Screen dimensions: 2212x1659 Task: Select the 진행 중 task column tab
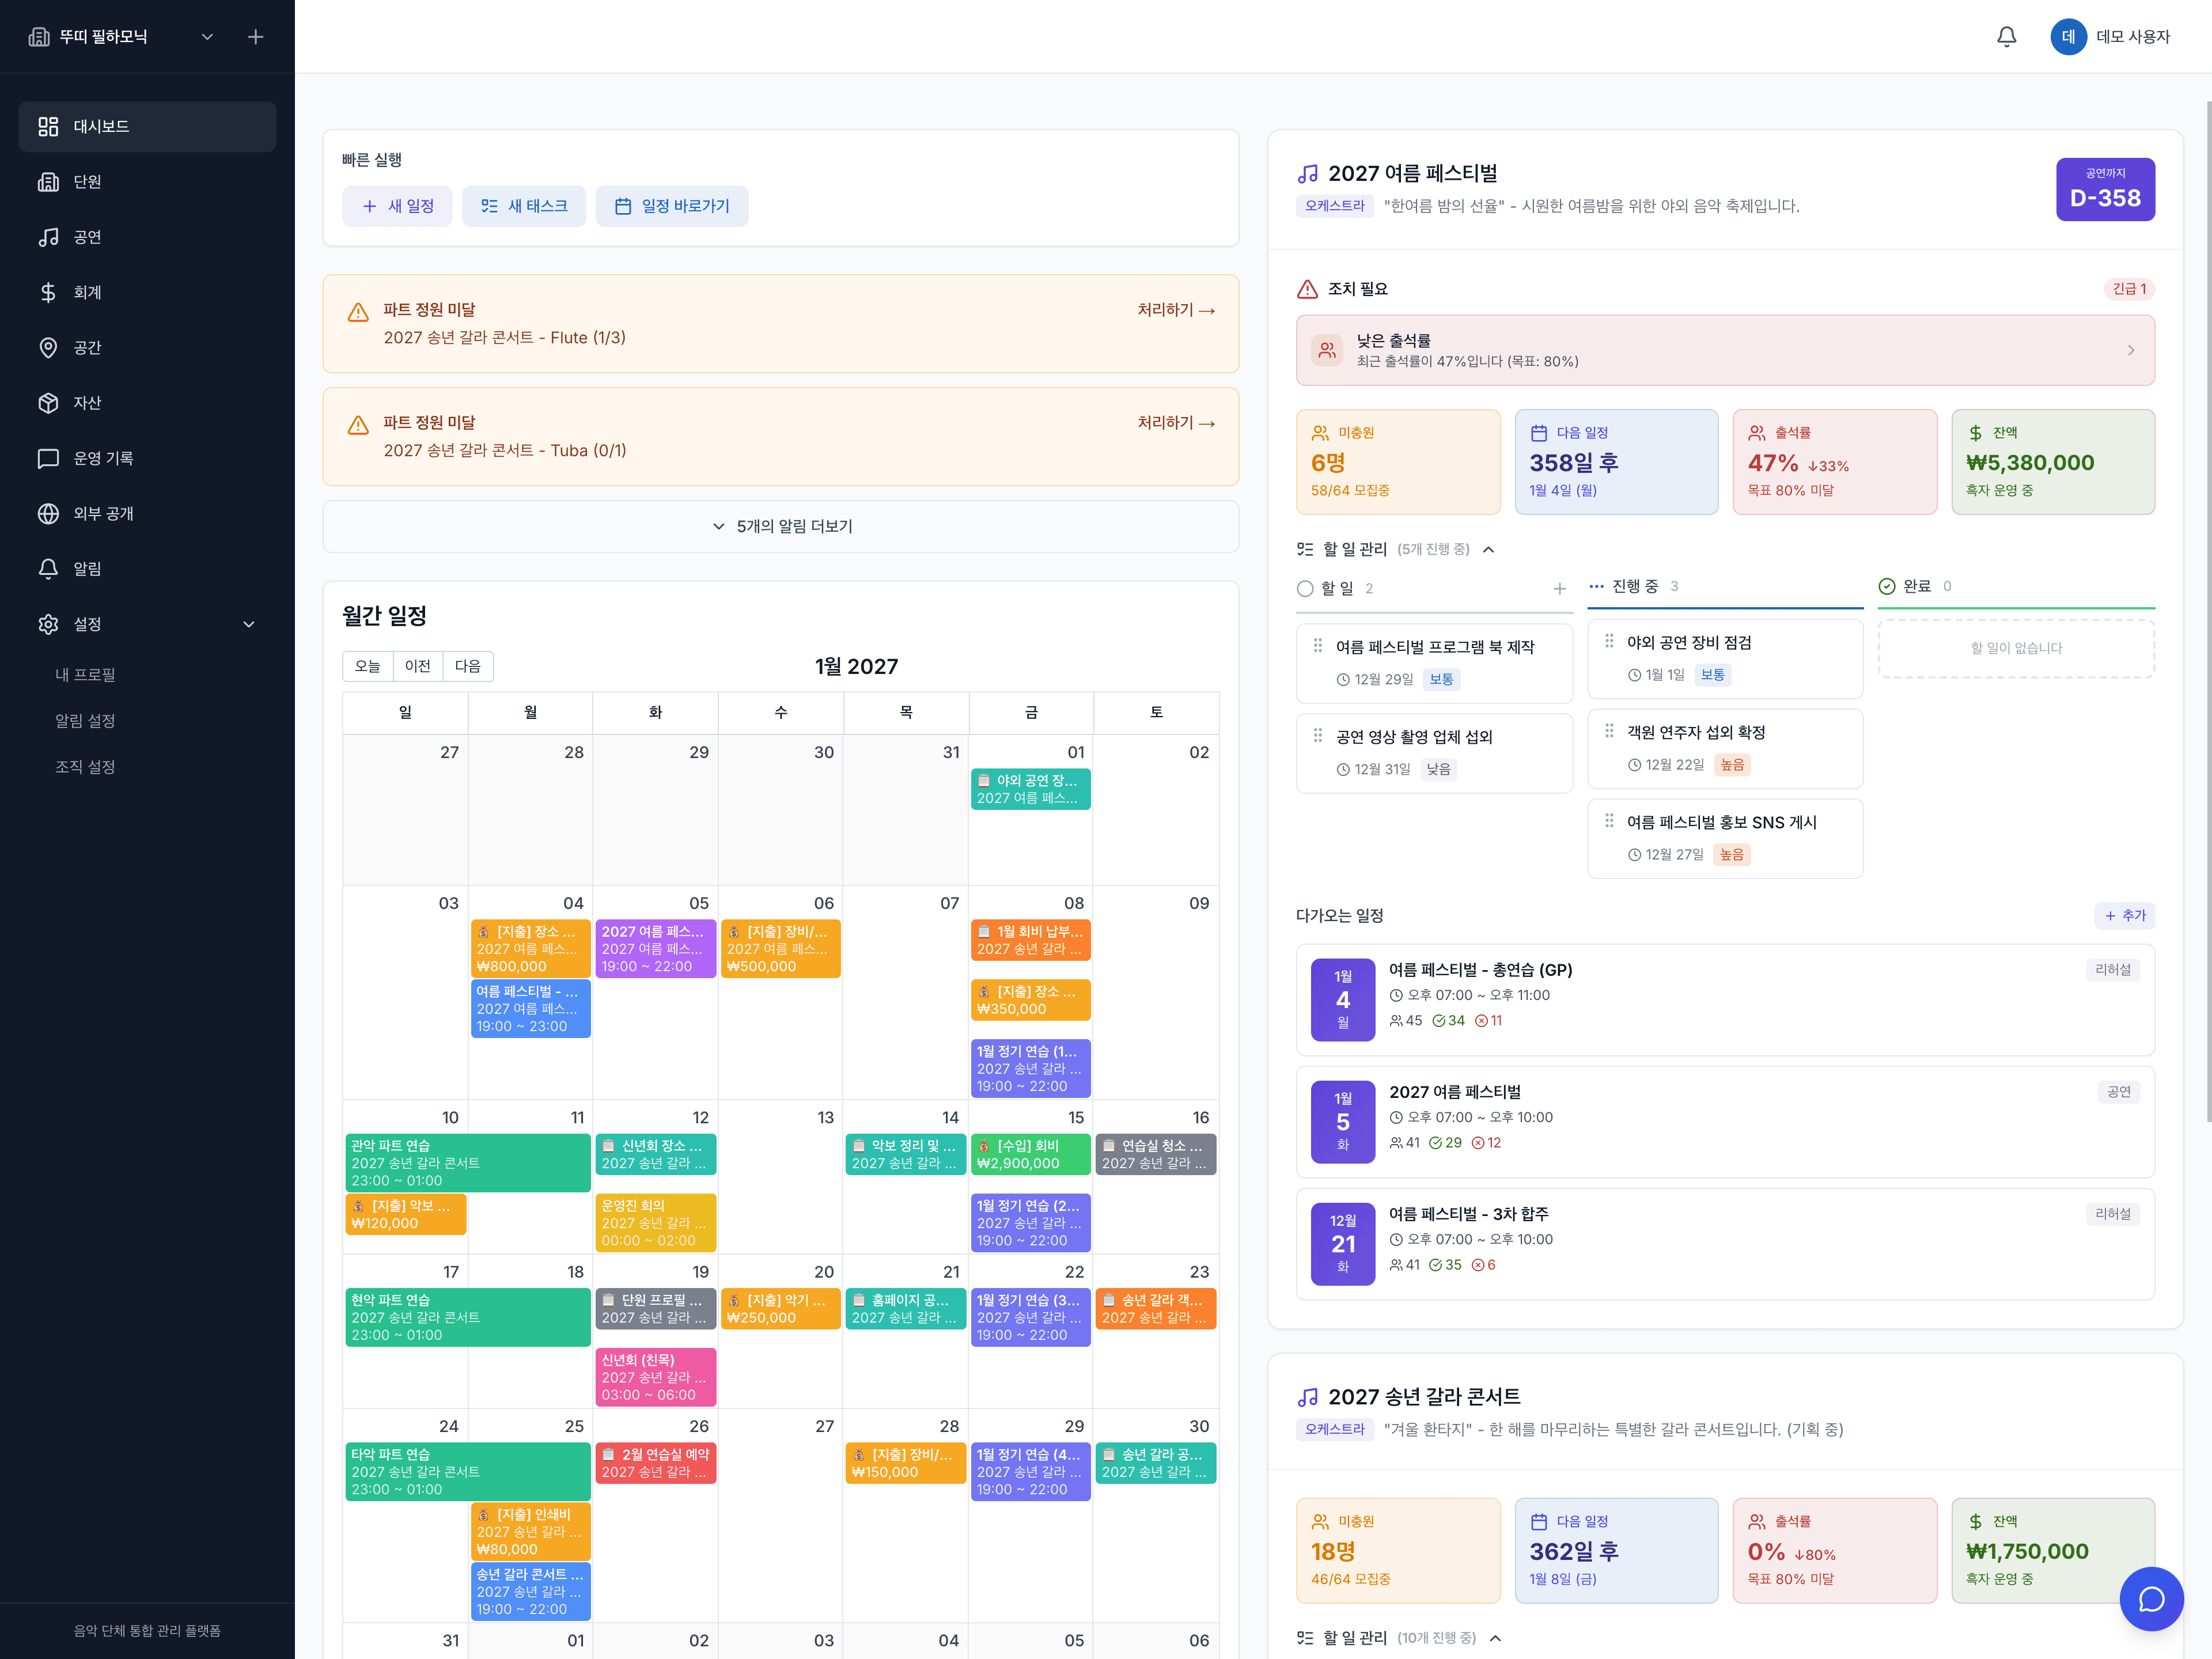pos(1635,586)
